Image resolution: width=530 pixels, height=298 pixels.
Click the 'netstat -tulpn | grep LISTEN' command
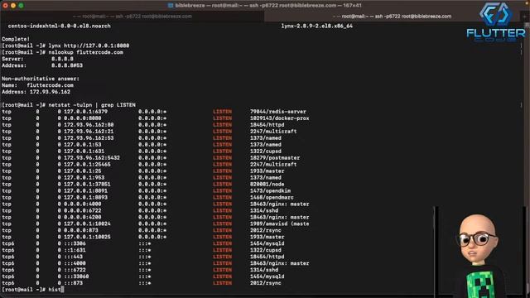[x=92, y=105]
